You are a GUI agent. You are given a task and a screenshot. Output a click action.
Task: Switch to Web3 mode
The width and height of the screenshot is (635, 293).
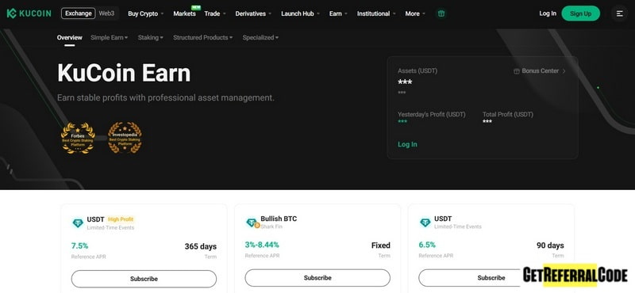(x=106, y=13)
